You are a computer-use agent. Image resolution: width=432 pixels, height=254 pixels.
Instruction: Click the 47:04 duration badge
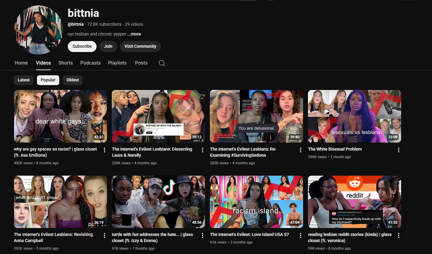click(x=295, y=222)
